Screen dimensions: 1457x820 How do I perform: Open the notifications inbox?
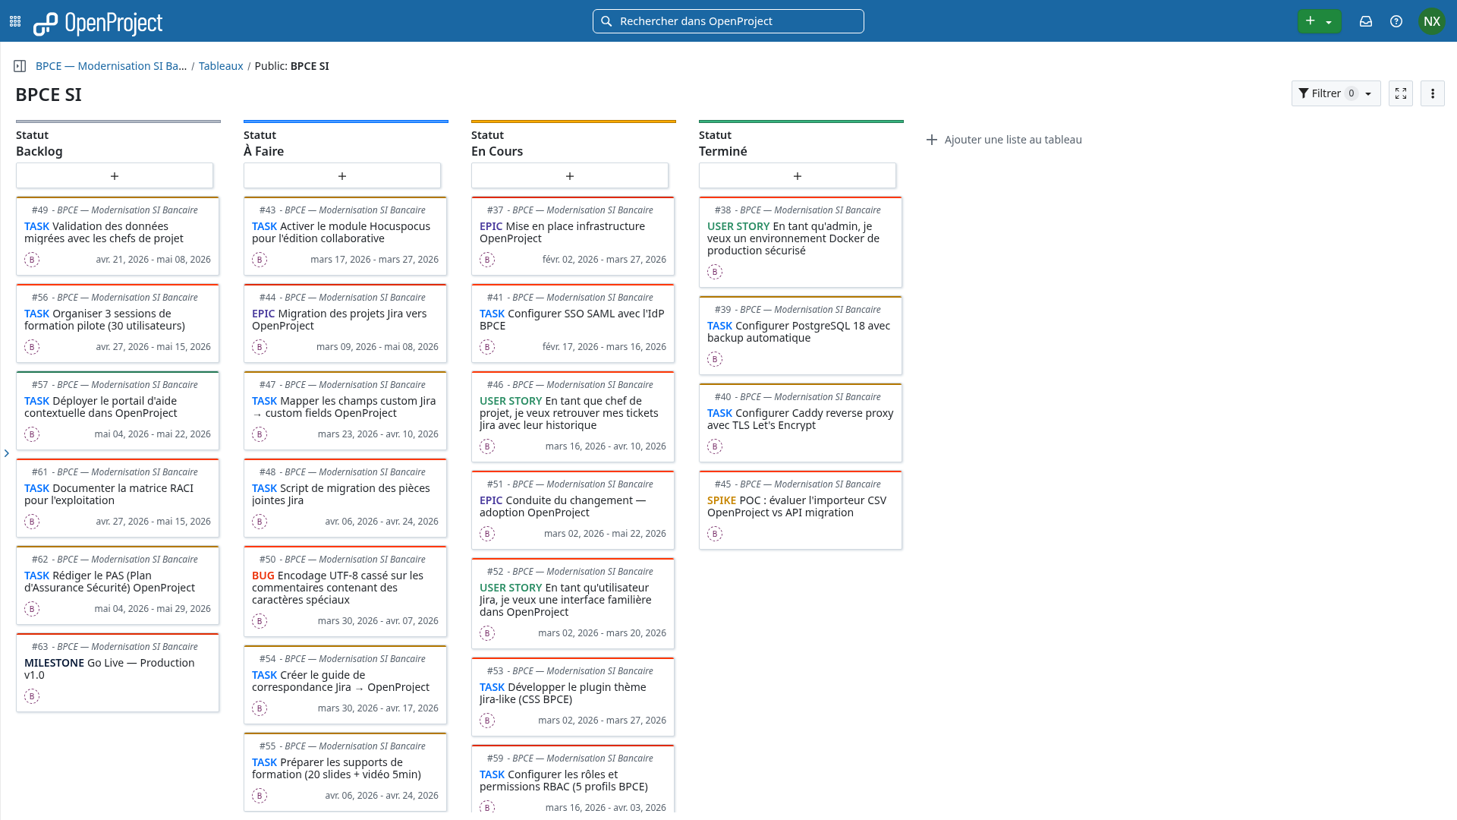click(x=1366, y=21)
